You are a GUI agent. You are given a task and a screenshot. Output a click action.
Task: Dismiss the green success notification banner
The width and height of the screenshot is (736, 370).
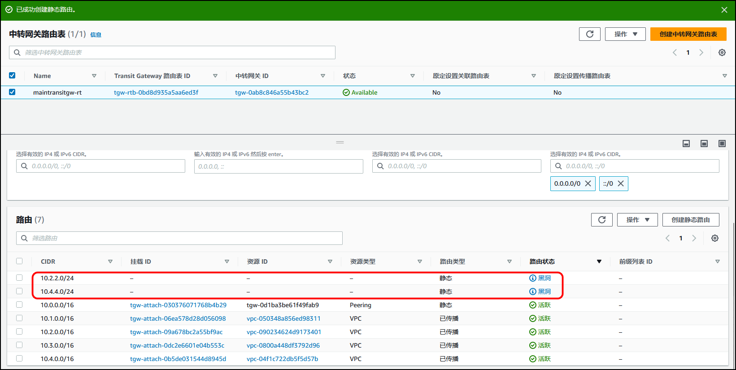(724, 10)
